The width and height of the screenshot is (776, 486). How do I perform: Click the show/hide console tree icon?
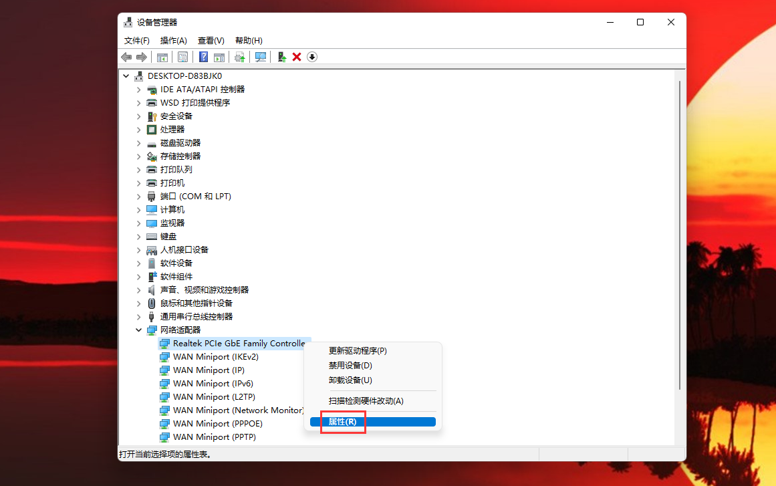(162, 57)
